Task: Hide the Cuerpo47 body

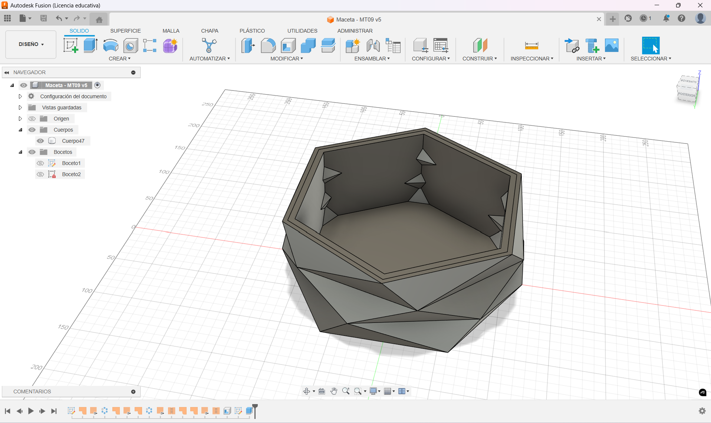Action: [40, 141]
